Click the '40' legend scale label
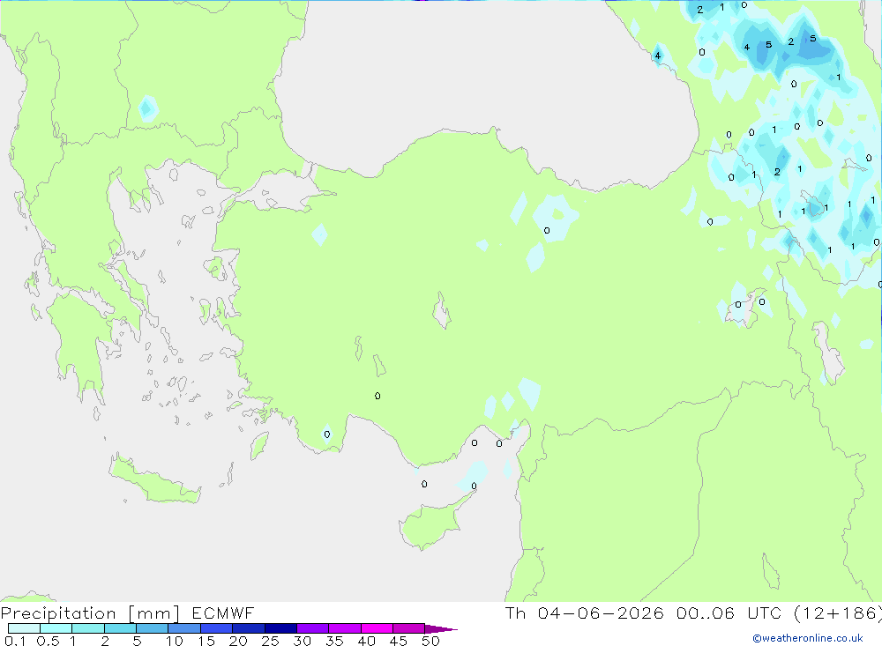Image resolution: width=882 pixels, height=646 pixels. click(x=367, y=641)
